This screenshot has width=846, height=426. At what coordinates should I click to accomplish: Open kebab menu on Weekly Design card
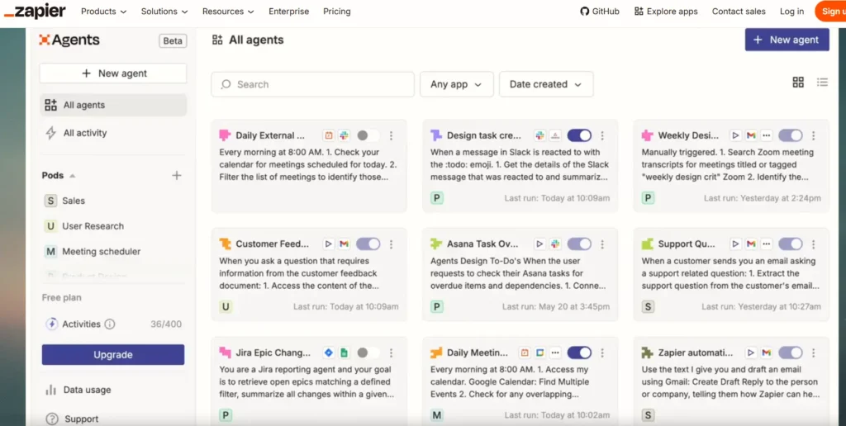click(813, 135)
